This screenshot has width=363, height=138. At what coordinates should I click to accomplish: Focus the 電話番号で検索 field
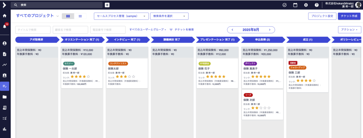[x=108, y=30]
